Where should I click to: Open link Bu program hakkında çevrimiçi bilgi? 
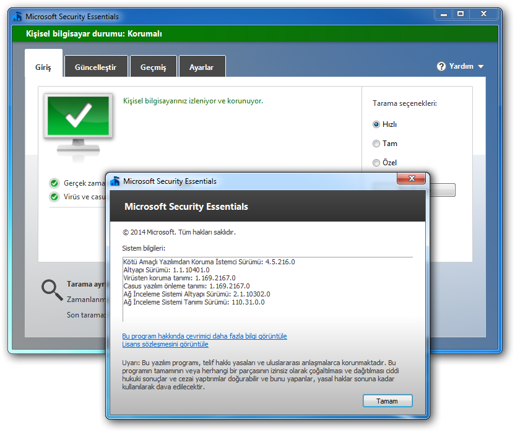click(204, 336)
